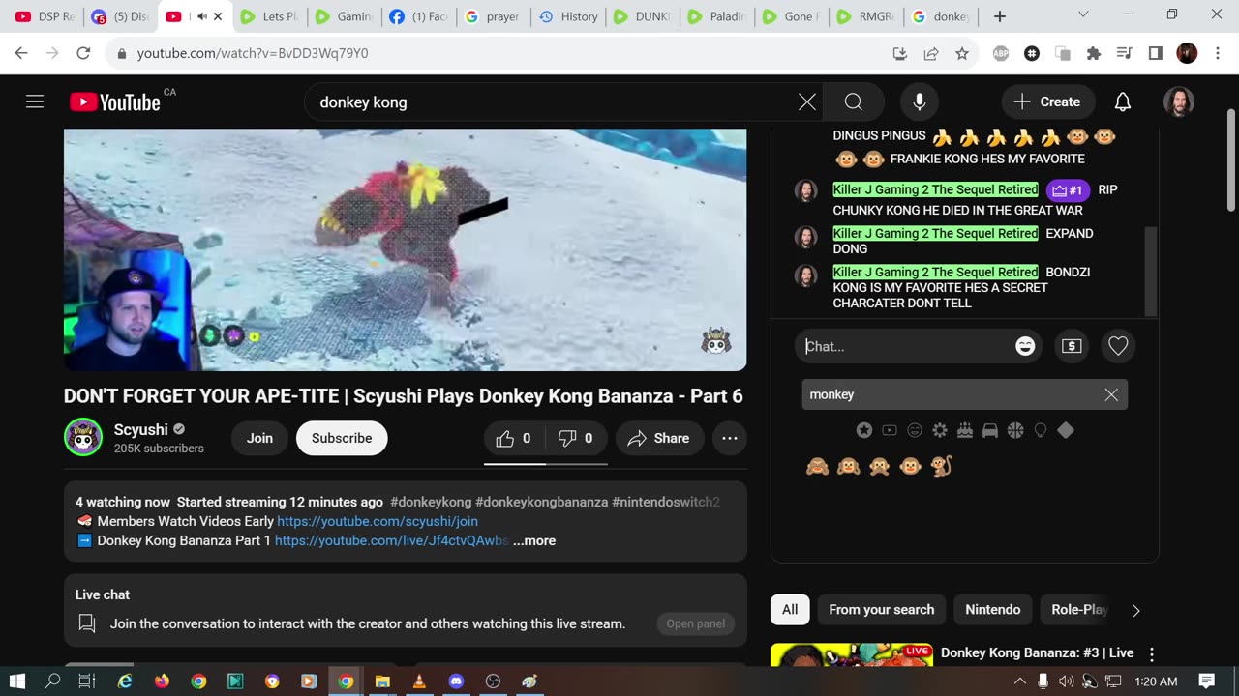Open more actions three-dot menu
This screenshot has width=1239, height=696.
pos(730,438)
